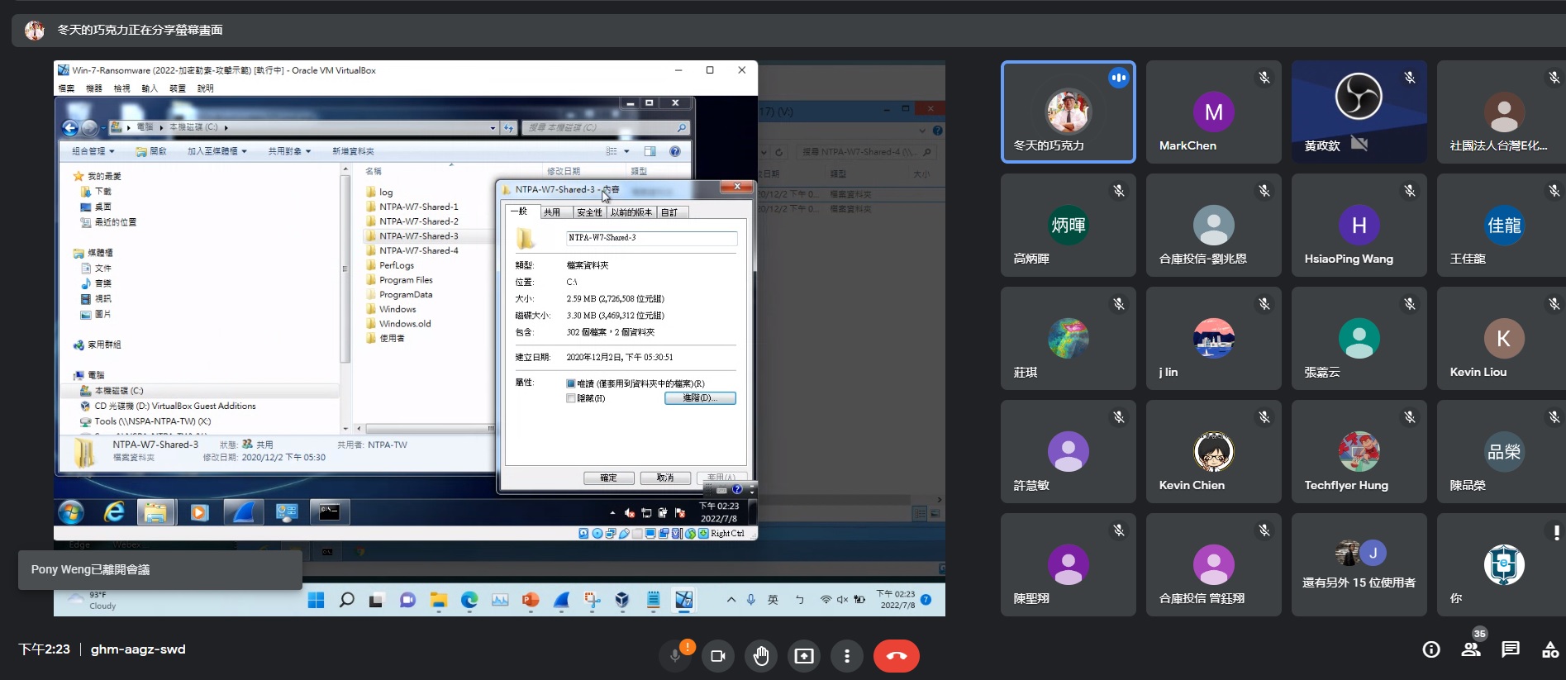Screen dimensions: 1566x680
Task: Click the 進階(D)... button
Action: (700, 398)
